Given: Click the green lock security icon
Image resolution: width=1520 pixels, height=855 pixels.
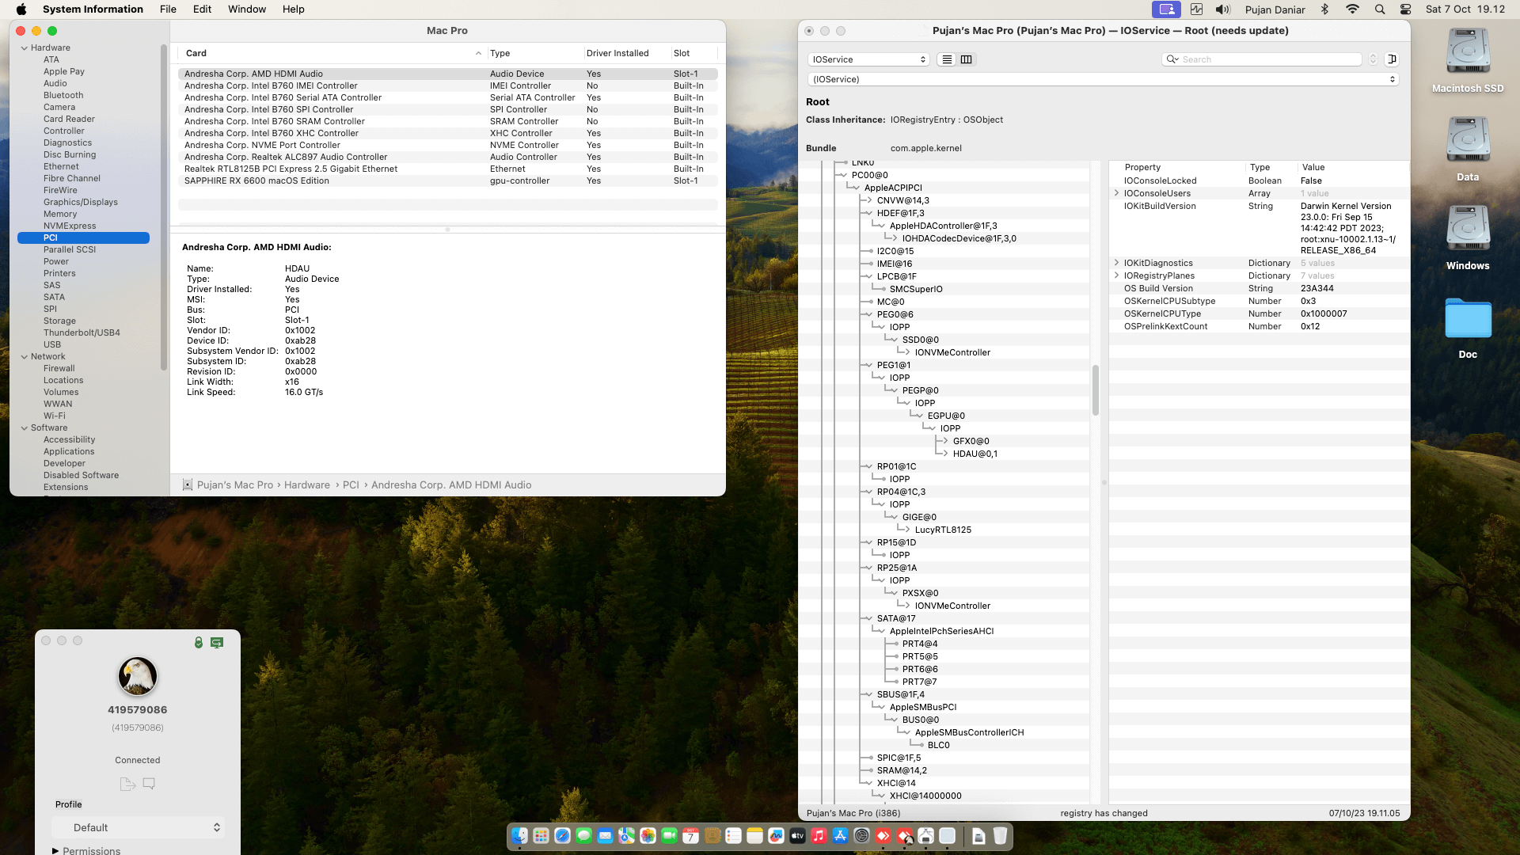Looking at the screenshot, I should click(199, 643).
